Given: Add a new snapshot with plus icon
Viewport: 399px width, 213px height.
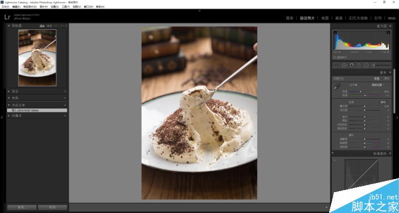Looking at the screenshot, I should coord(65,98).
